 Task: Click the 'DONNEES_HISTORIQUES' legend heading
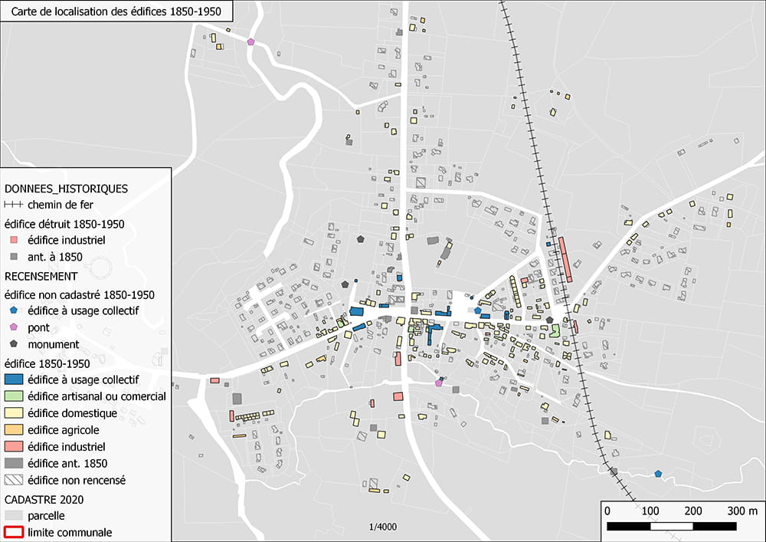click(66, 189)
